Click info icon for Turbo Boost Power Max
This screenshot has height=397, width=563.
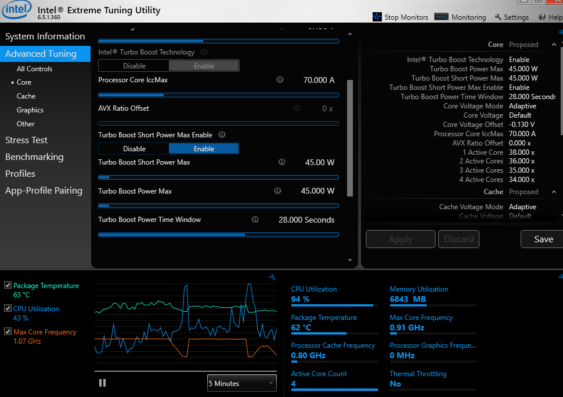[x=277, y=191]
